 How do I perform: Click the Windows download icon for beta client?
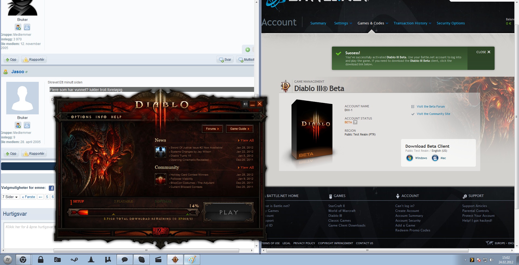[x=409, y=158]
